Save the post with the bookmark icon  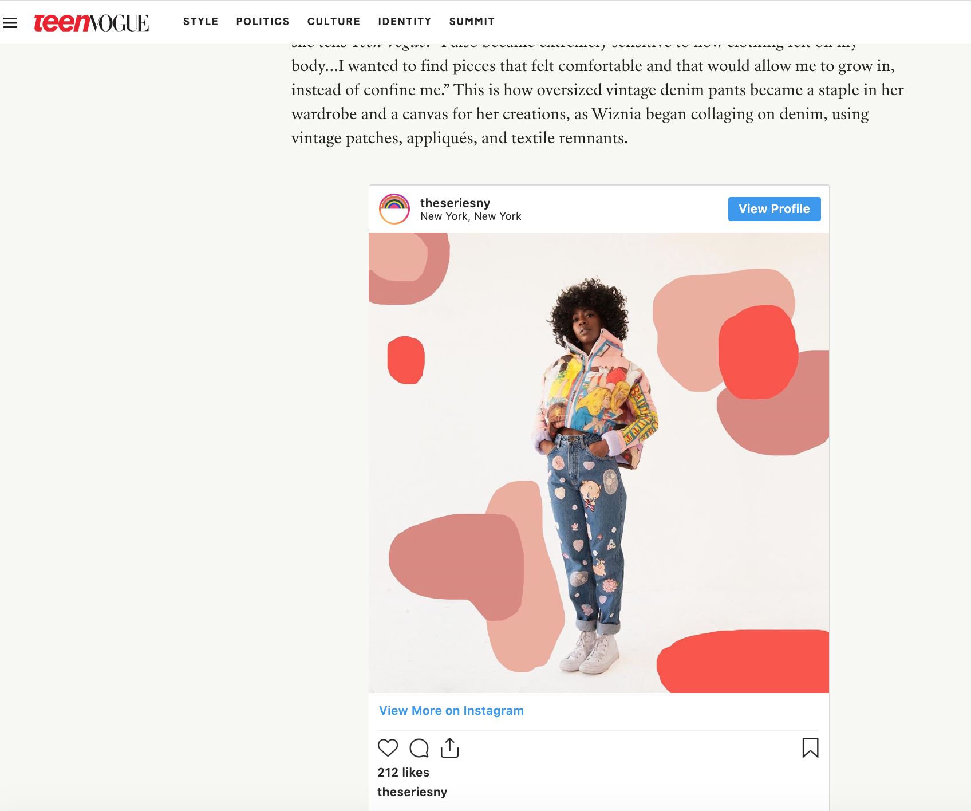810,748
